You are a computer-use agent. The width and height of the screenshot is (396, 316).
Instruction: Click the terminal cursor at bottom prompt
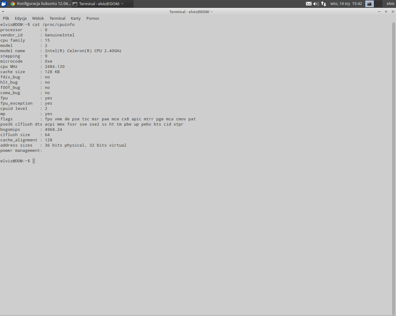pyautogui.click(x=34, y=161)
